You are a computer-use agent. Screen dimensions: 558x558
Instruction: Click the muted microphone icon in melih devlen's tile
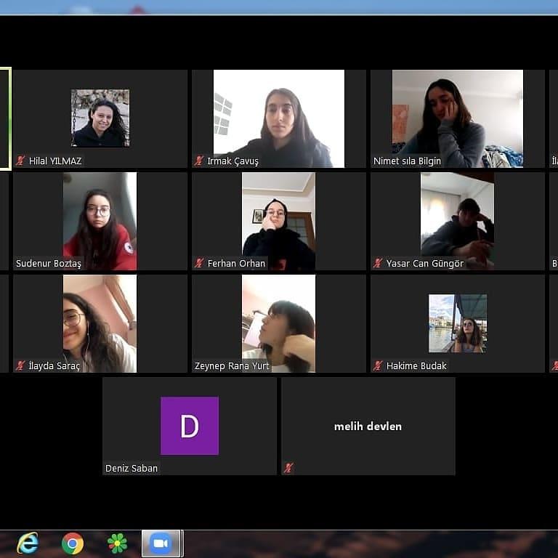coord(288,468)
